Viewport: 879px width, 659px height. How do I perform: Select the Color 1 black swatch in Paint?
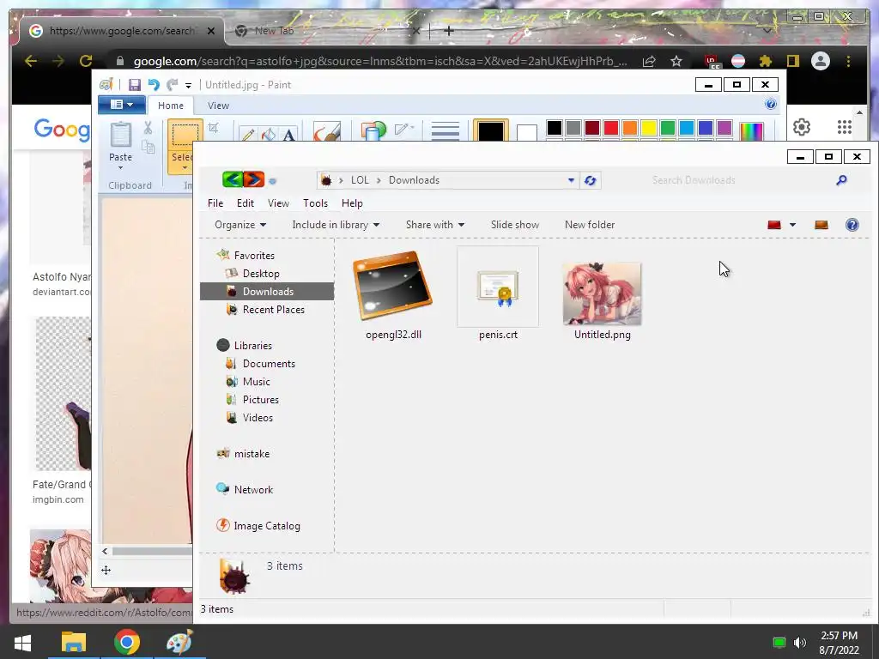[490, 131]
